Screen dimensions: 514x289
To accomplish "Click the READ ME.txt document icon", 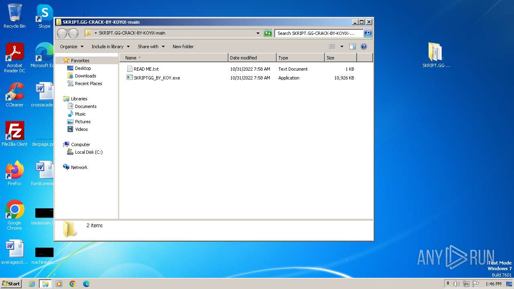I will [x=129, y=69].
